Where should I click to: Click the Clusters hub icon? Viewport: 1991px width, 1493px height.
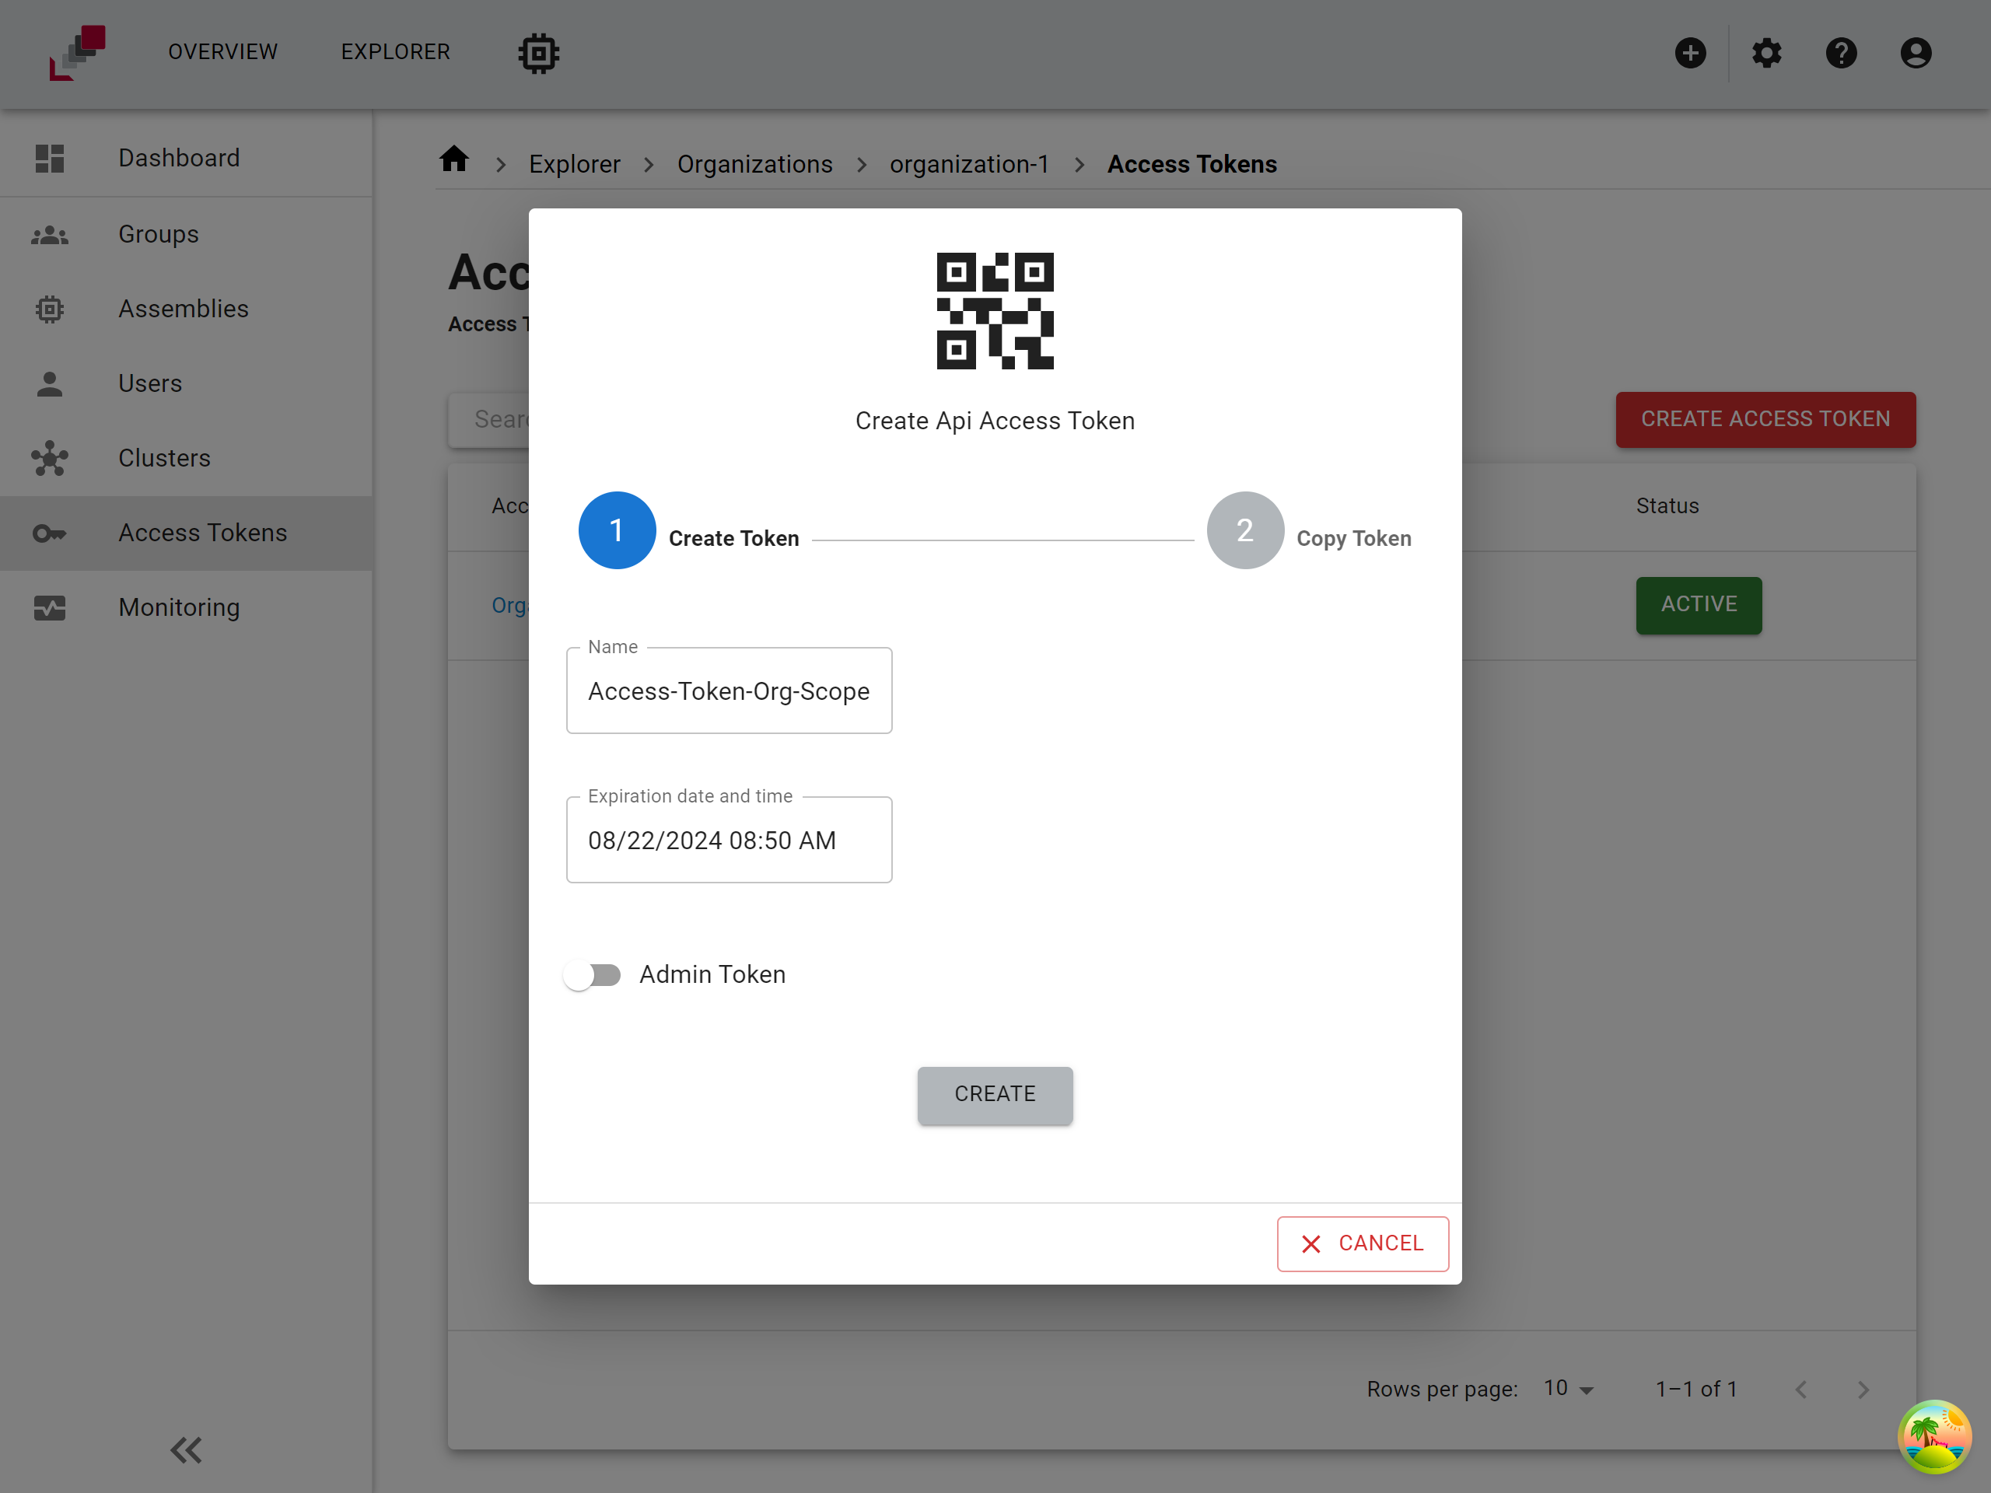pos(50,459)
